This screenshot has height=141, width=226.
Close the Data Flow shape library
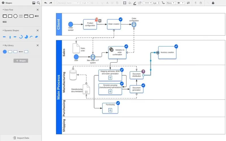[x=38, y=10]
